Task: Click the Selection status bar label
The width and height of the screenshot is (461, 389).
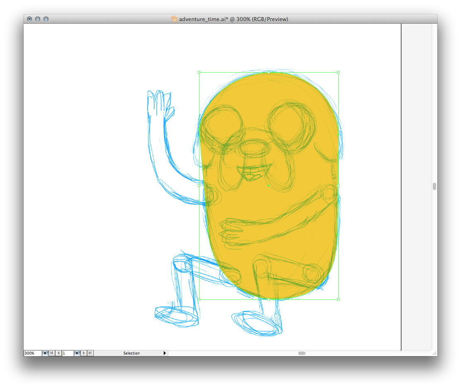Action: (131, 353)
